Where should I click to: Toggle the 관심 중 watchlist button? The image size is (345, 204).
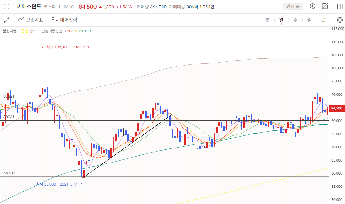(x=293, y=7)
